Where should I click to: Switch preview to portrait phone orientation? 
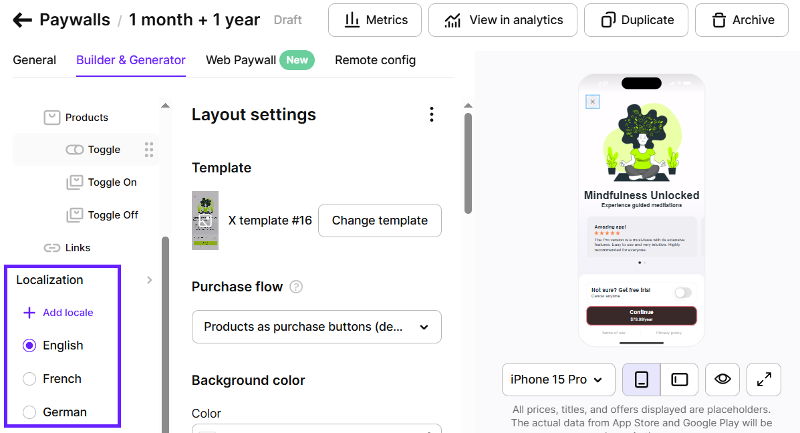coord(641,380)
